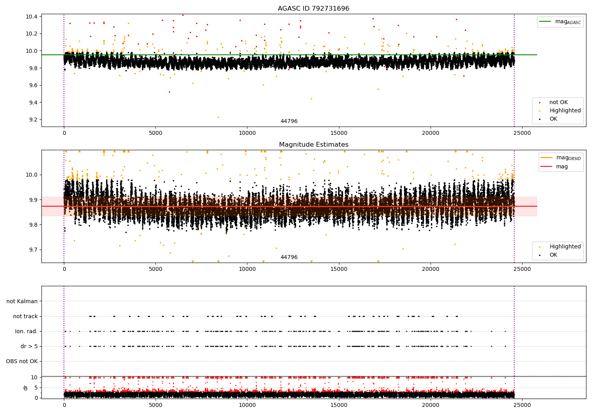The image size is (592, 414).
Task: Click the 10.2 tick on the top plot
Action: pos(32,34)
